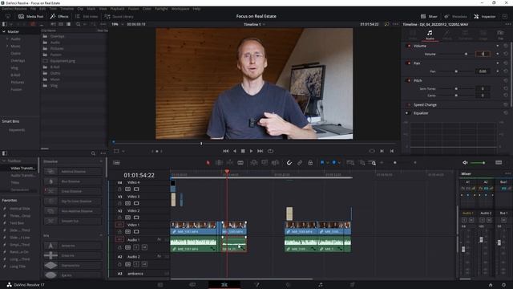
Task: Toggle Loop playback button
Action: (270, 151)
